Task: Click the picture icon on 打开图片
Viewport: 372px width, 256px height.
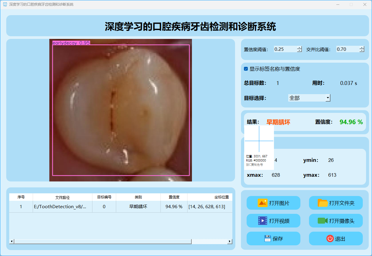Action: (263, 203)
